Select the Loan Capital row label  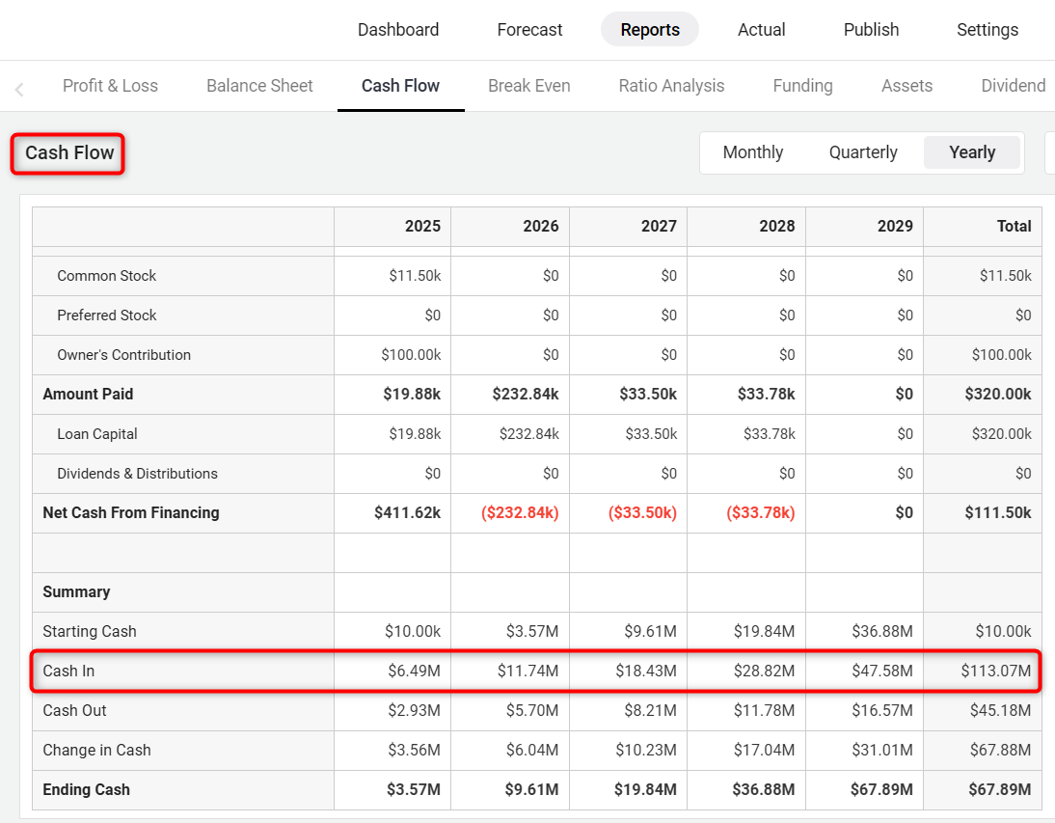[96, 434]
